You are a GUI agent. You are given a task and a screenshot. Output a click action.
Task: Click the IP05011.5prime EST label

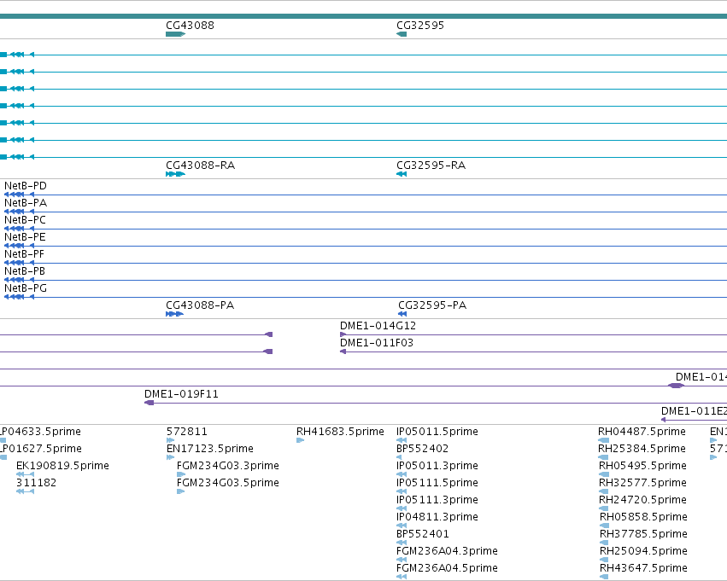(x=437, y=432)
